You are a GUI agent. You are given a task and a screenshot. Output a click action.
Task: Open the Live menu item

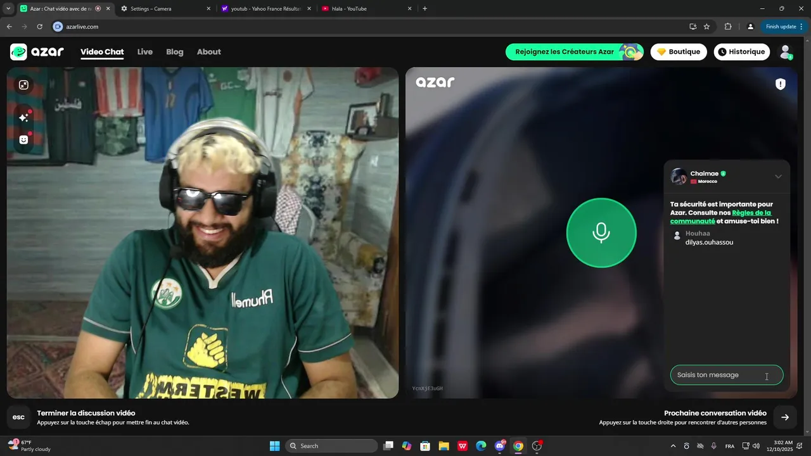145,52
